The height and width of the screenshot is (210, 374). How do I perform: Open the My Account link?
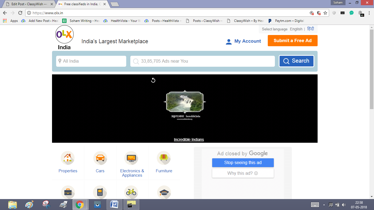[x=243, y=41]
